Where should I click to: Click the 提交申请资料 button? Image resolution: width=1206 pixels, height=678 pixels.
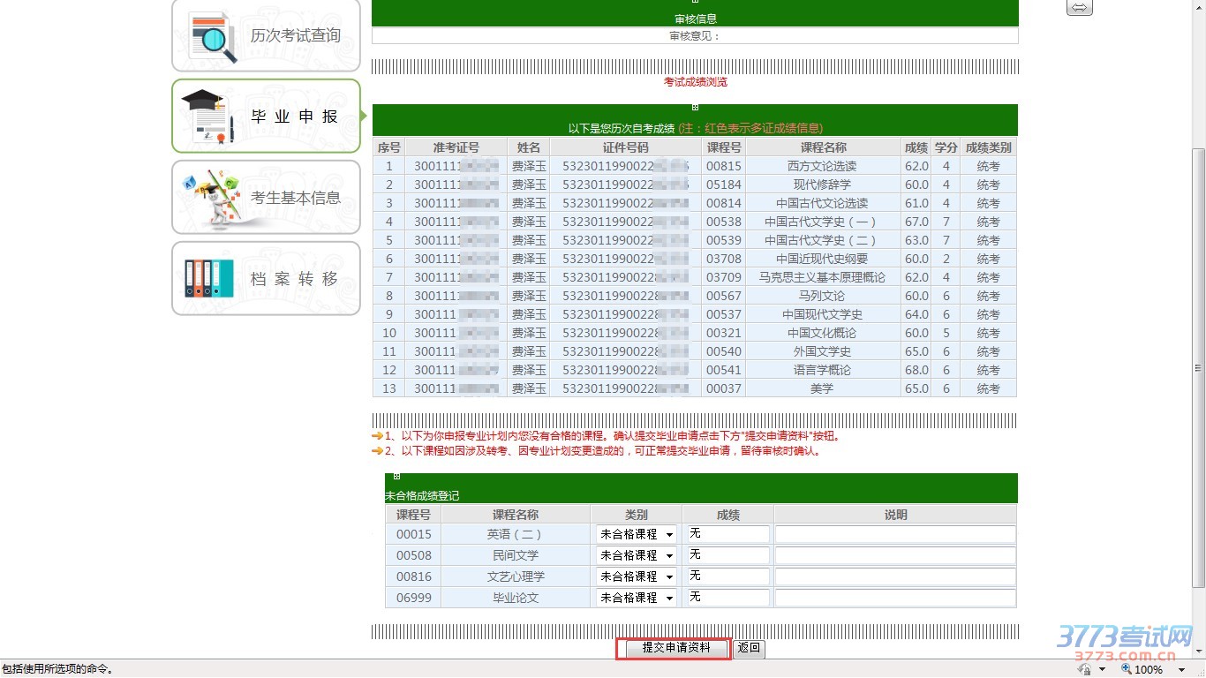tap(675, 648)
